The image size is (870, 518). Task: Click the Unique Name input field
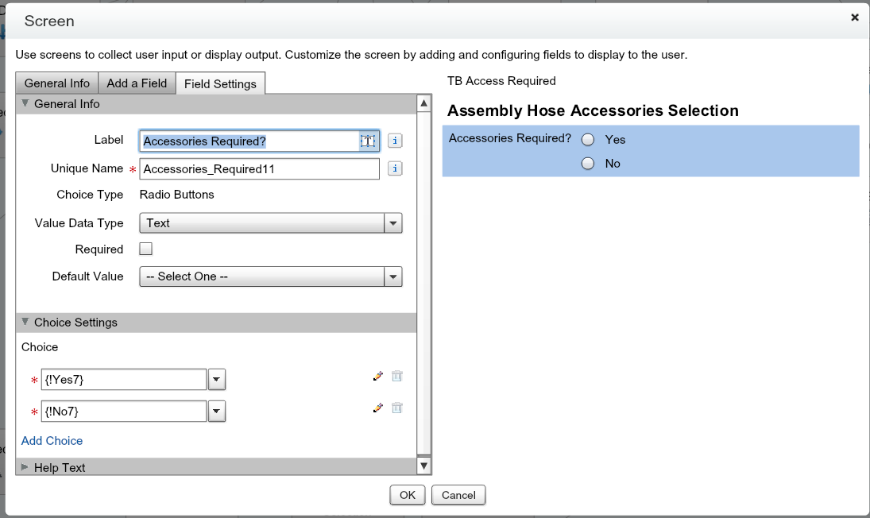click(259, 168)
